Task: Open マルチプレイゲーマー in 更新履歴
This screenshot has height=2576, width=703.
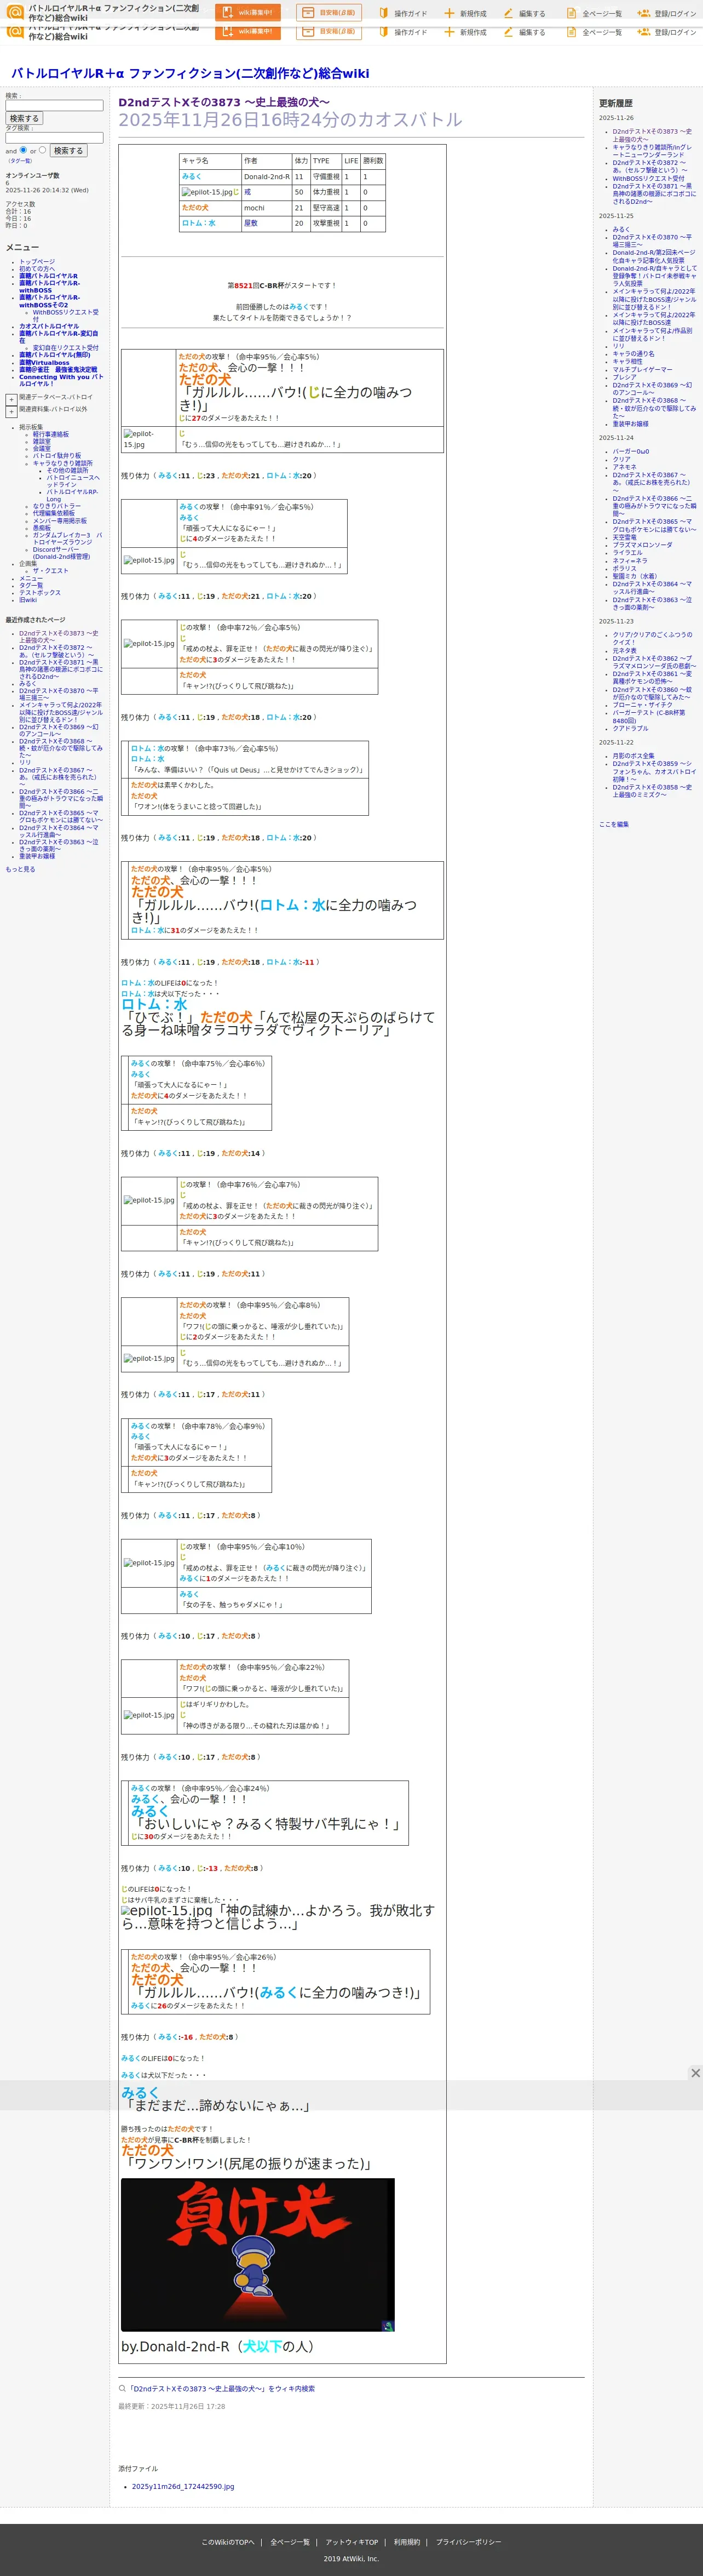Action: [642, 369]
